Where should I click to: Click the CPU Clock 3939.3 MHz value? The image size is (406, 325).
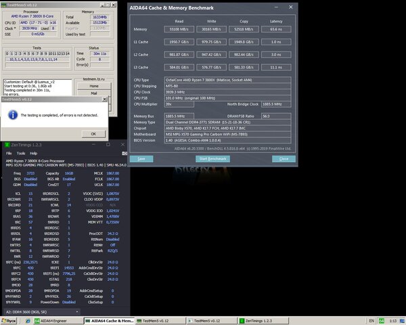click(x=227, y=92)
